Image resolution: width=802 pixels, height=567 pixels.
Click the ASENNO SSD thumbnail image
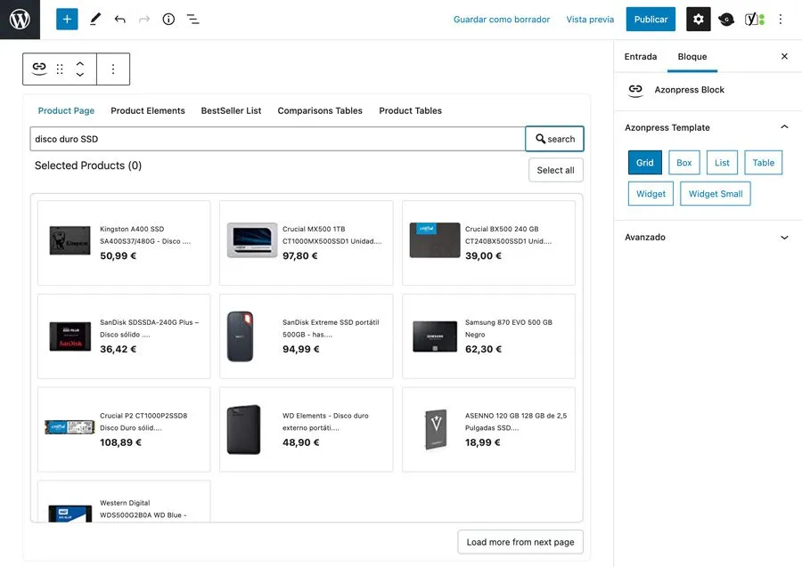coord(436,429)
